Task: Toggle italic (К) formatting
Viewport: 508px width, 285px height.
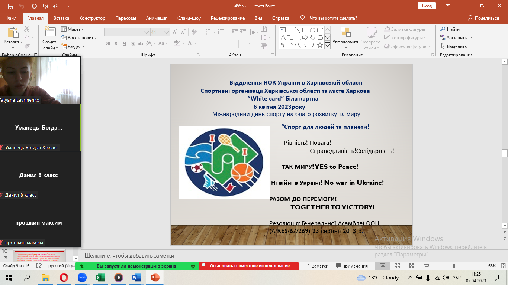Action: (116, 43)
